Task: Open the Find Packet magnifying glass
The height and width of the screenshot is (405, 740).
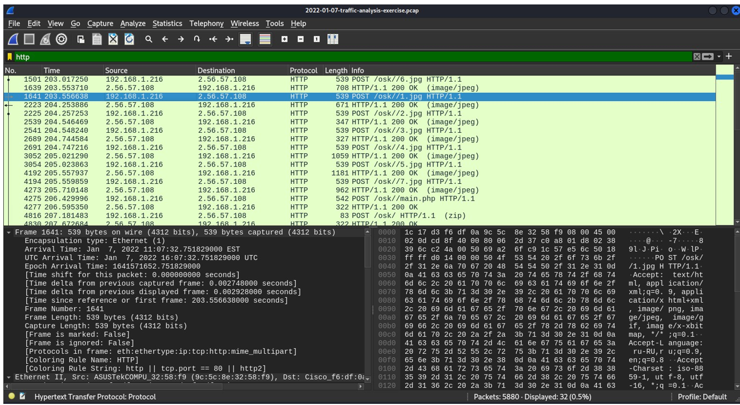Action: [x=149, y=38]
